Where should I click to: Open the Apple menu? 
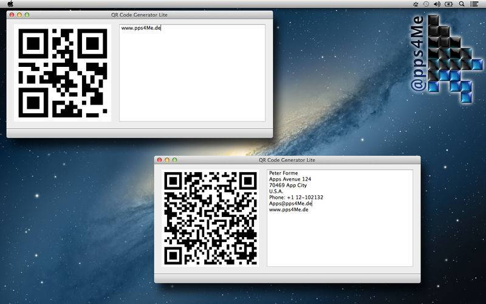coord(10,4)
